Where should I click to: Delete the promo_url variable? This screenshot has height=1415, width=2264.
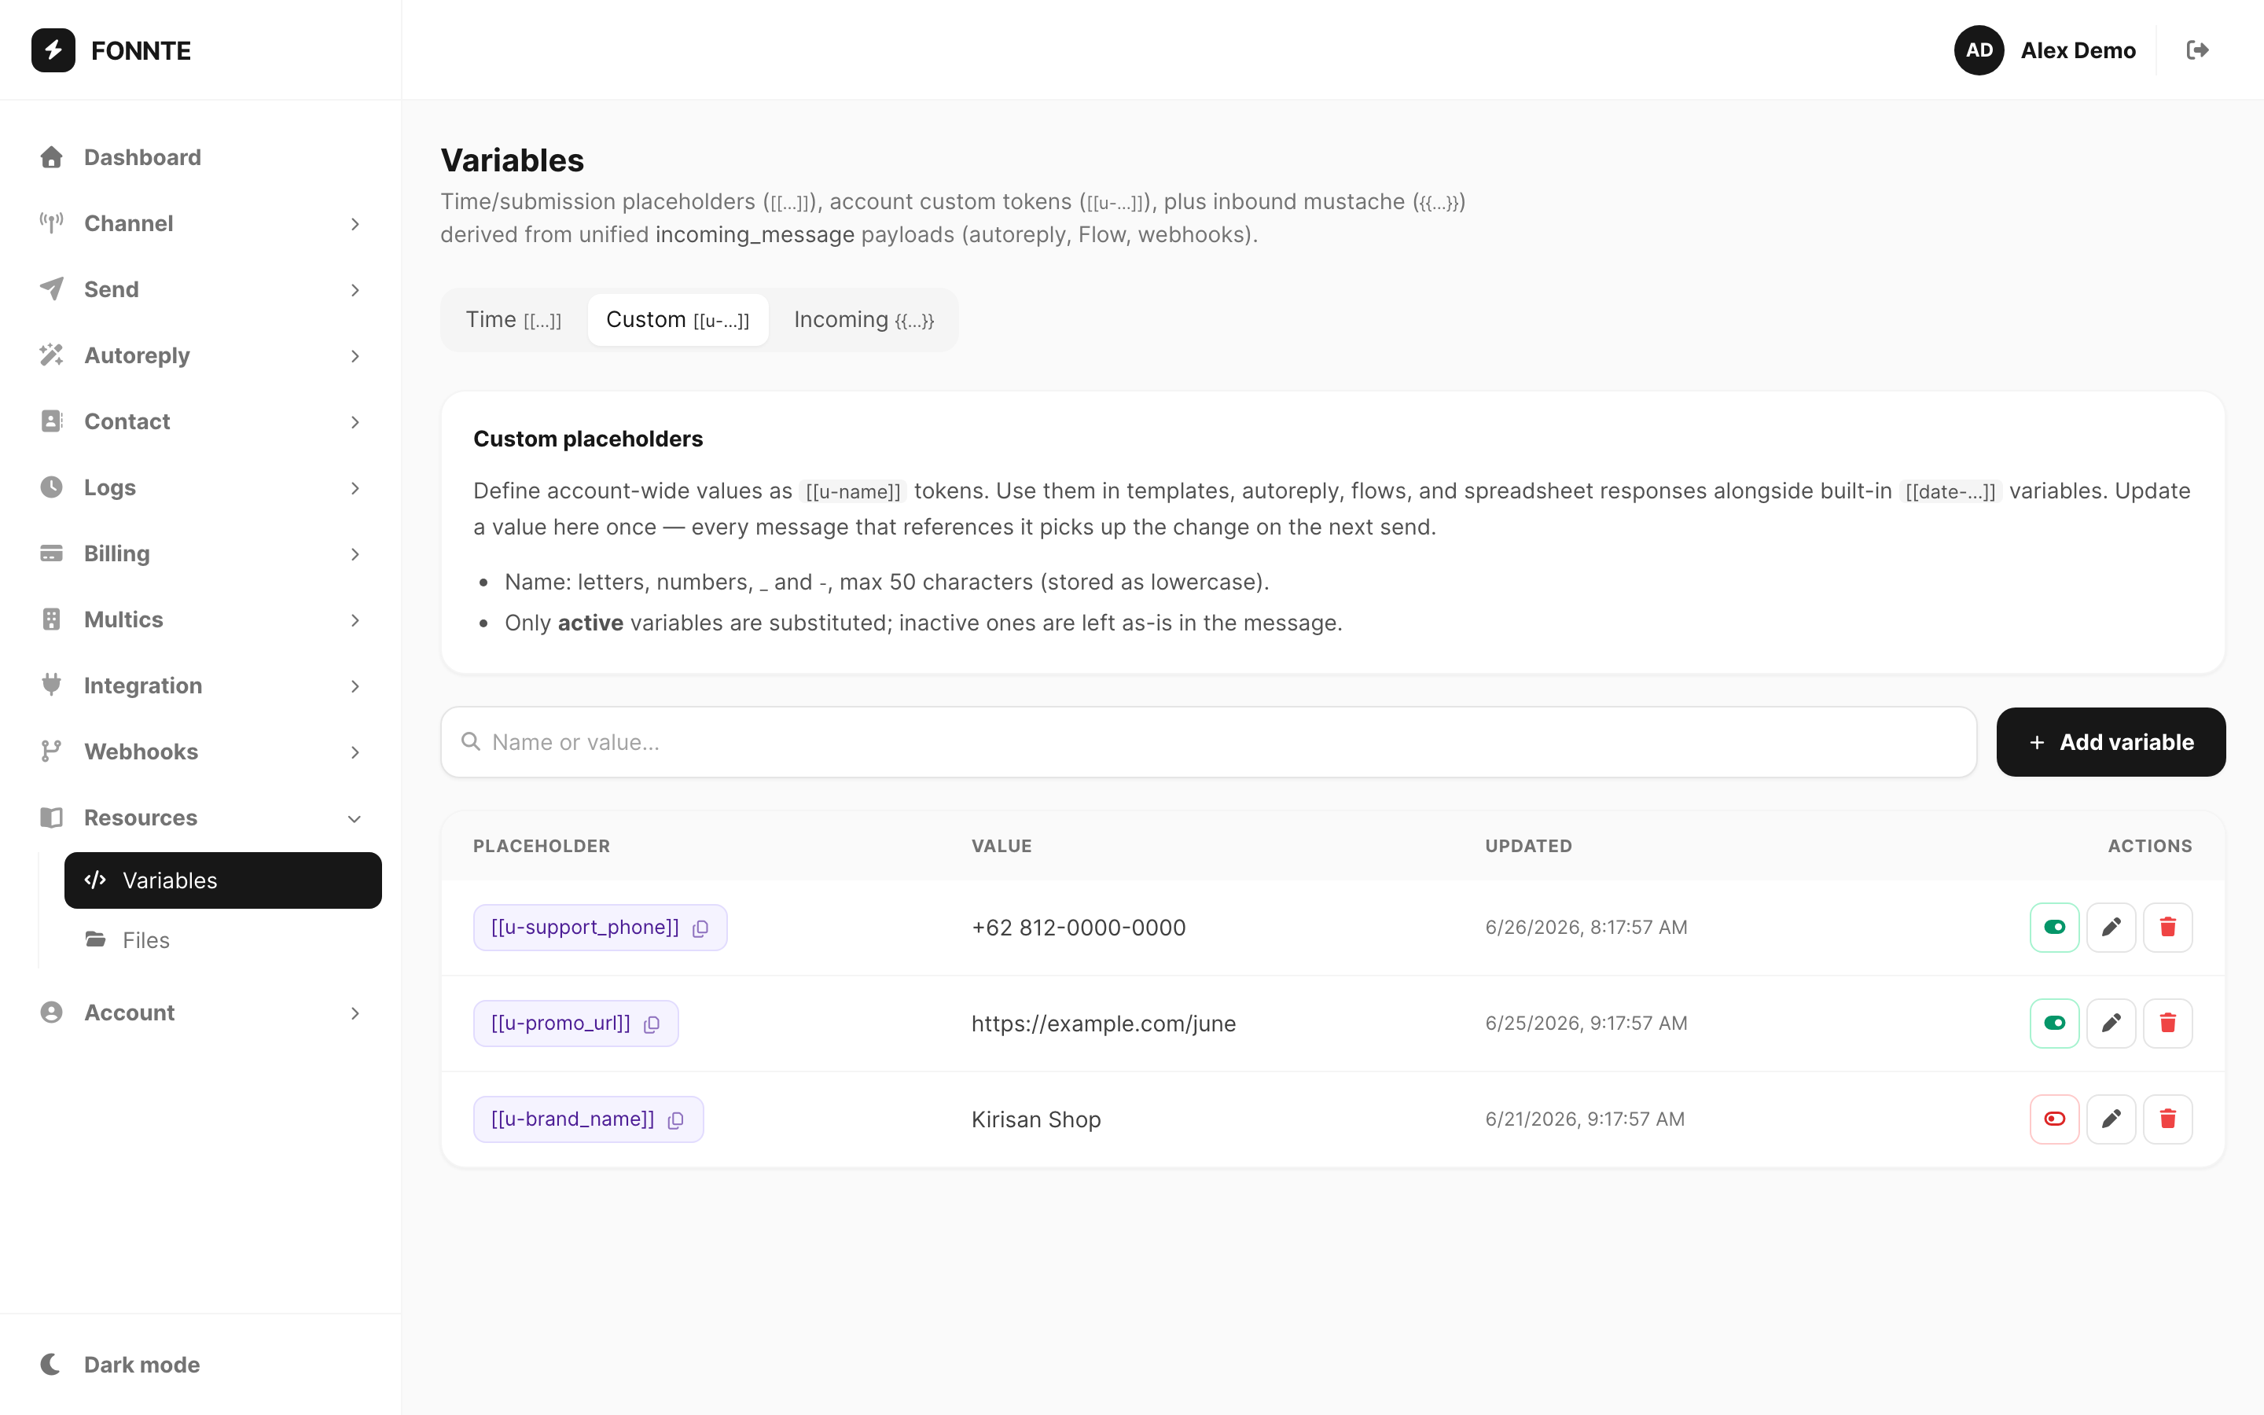[x=2167, y=1023]
